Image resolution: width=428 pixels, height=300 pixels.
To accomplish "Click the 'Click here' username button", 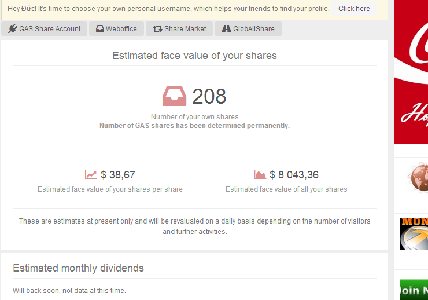I will (x=354, y=9).
